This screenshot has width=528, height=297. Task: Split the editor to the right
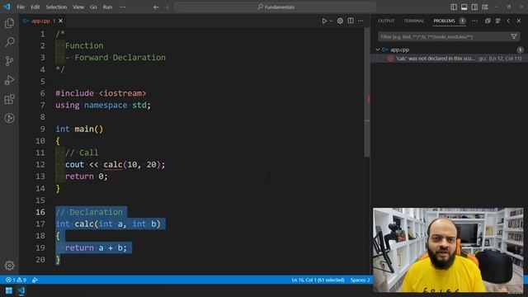pyautogui.click(x=351, y=21)
